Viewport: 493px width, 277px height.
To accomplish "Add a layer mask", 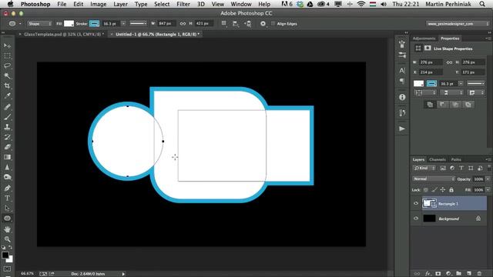I will coord(438,274).
